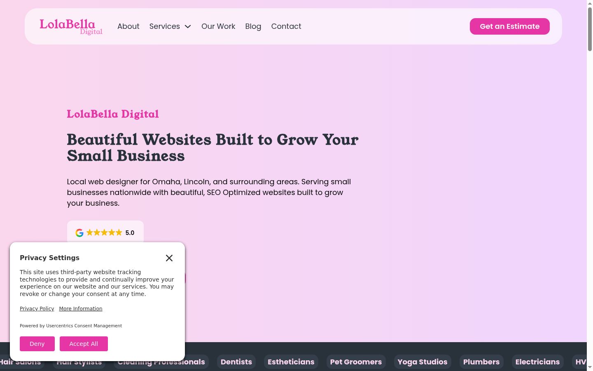
Task: Click the Google logo in rating badge
Action: click(79, 233)
